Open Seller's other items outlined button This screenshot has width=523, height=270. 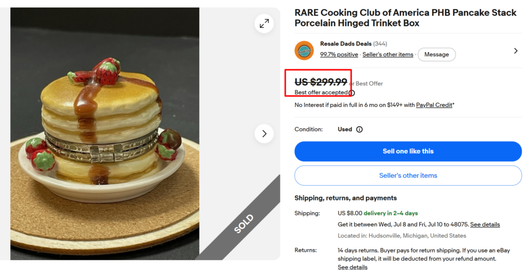[408, 175]
